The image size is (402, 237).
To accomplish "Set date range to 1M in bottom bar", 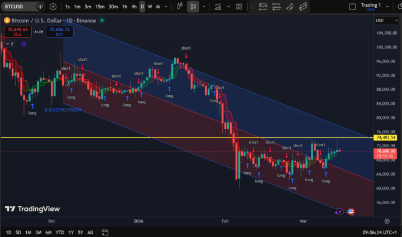I will point(28,233).
